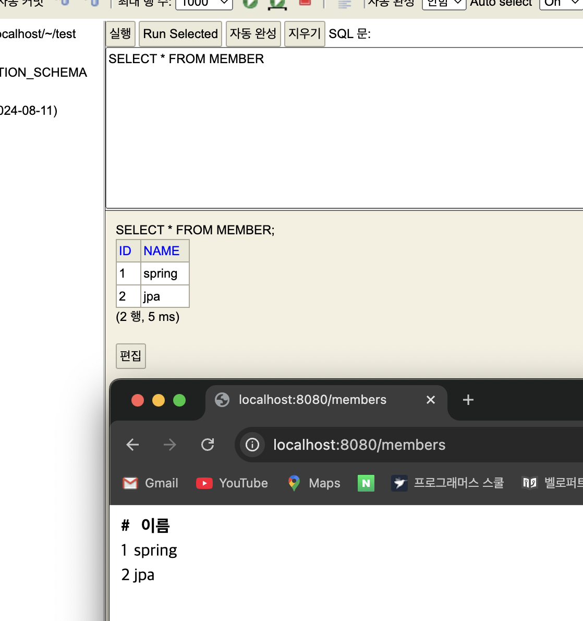Maximize the front browser with the green button
Viewport: 583px width, 621px height.
179,400
